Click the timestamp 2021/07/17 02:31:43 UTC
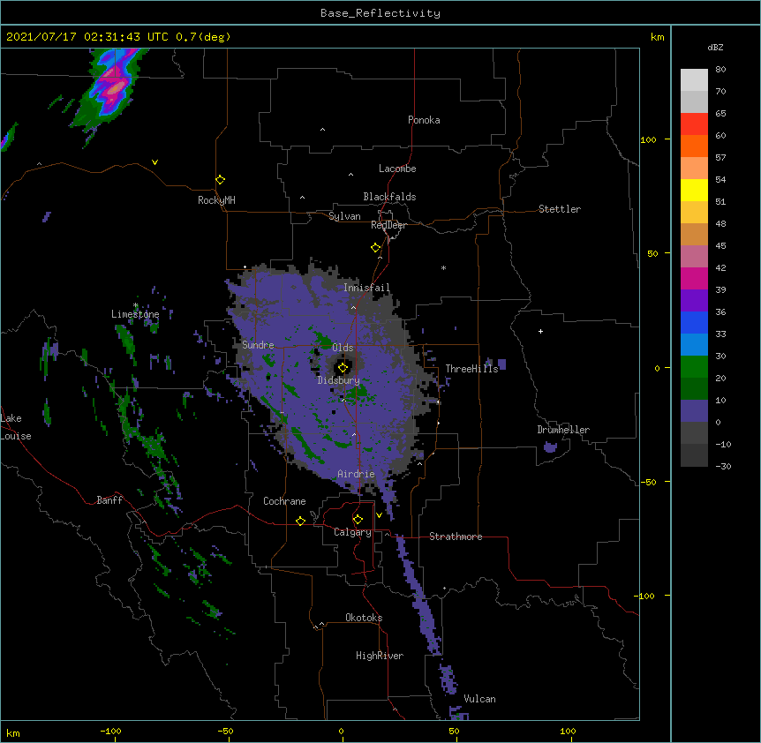This screenshot has height=743, width=761. [87, 37]
